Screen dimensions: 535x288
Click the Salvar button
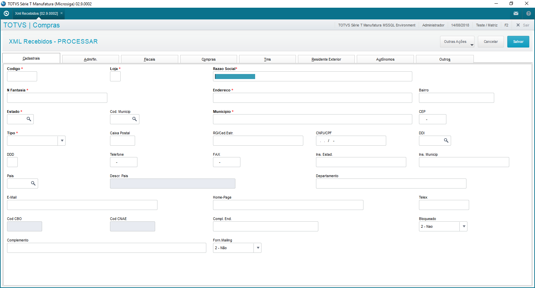coord(518,42)
